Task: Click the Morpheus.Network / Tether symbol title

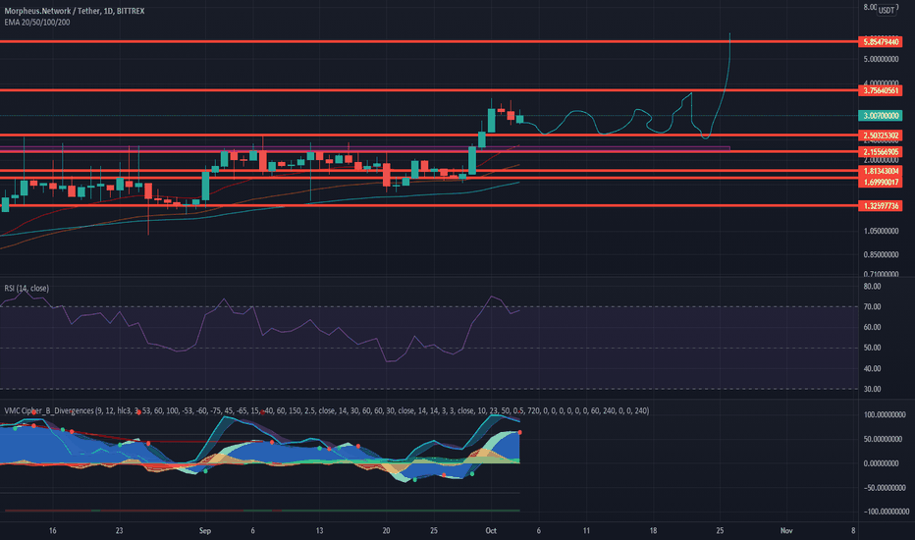Action: [74, 11]
